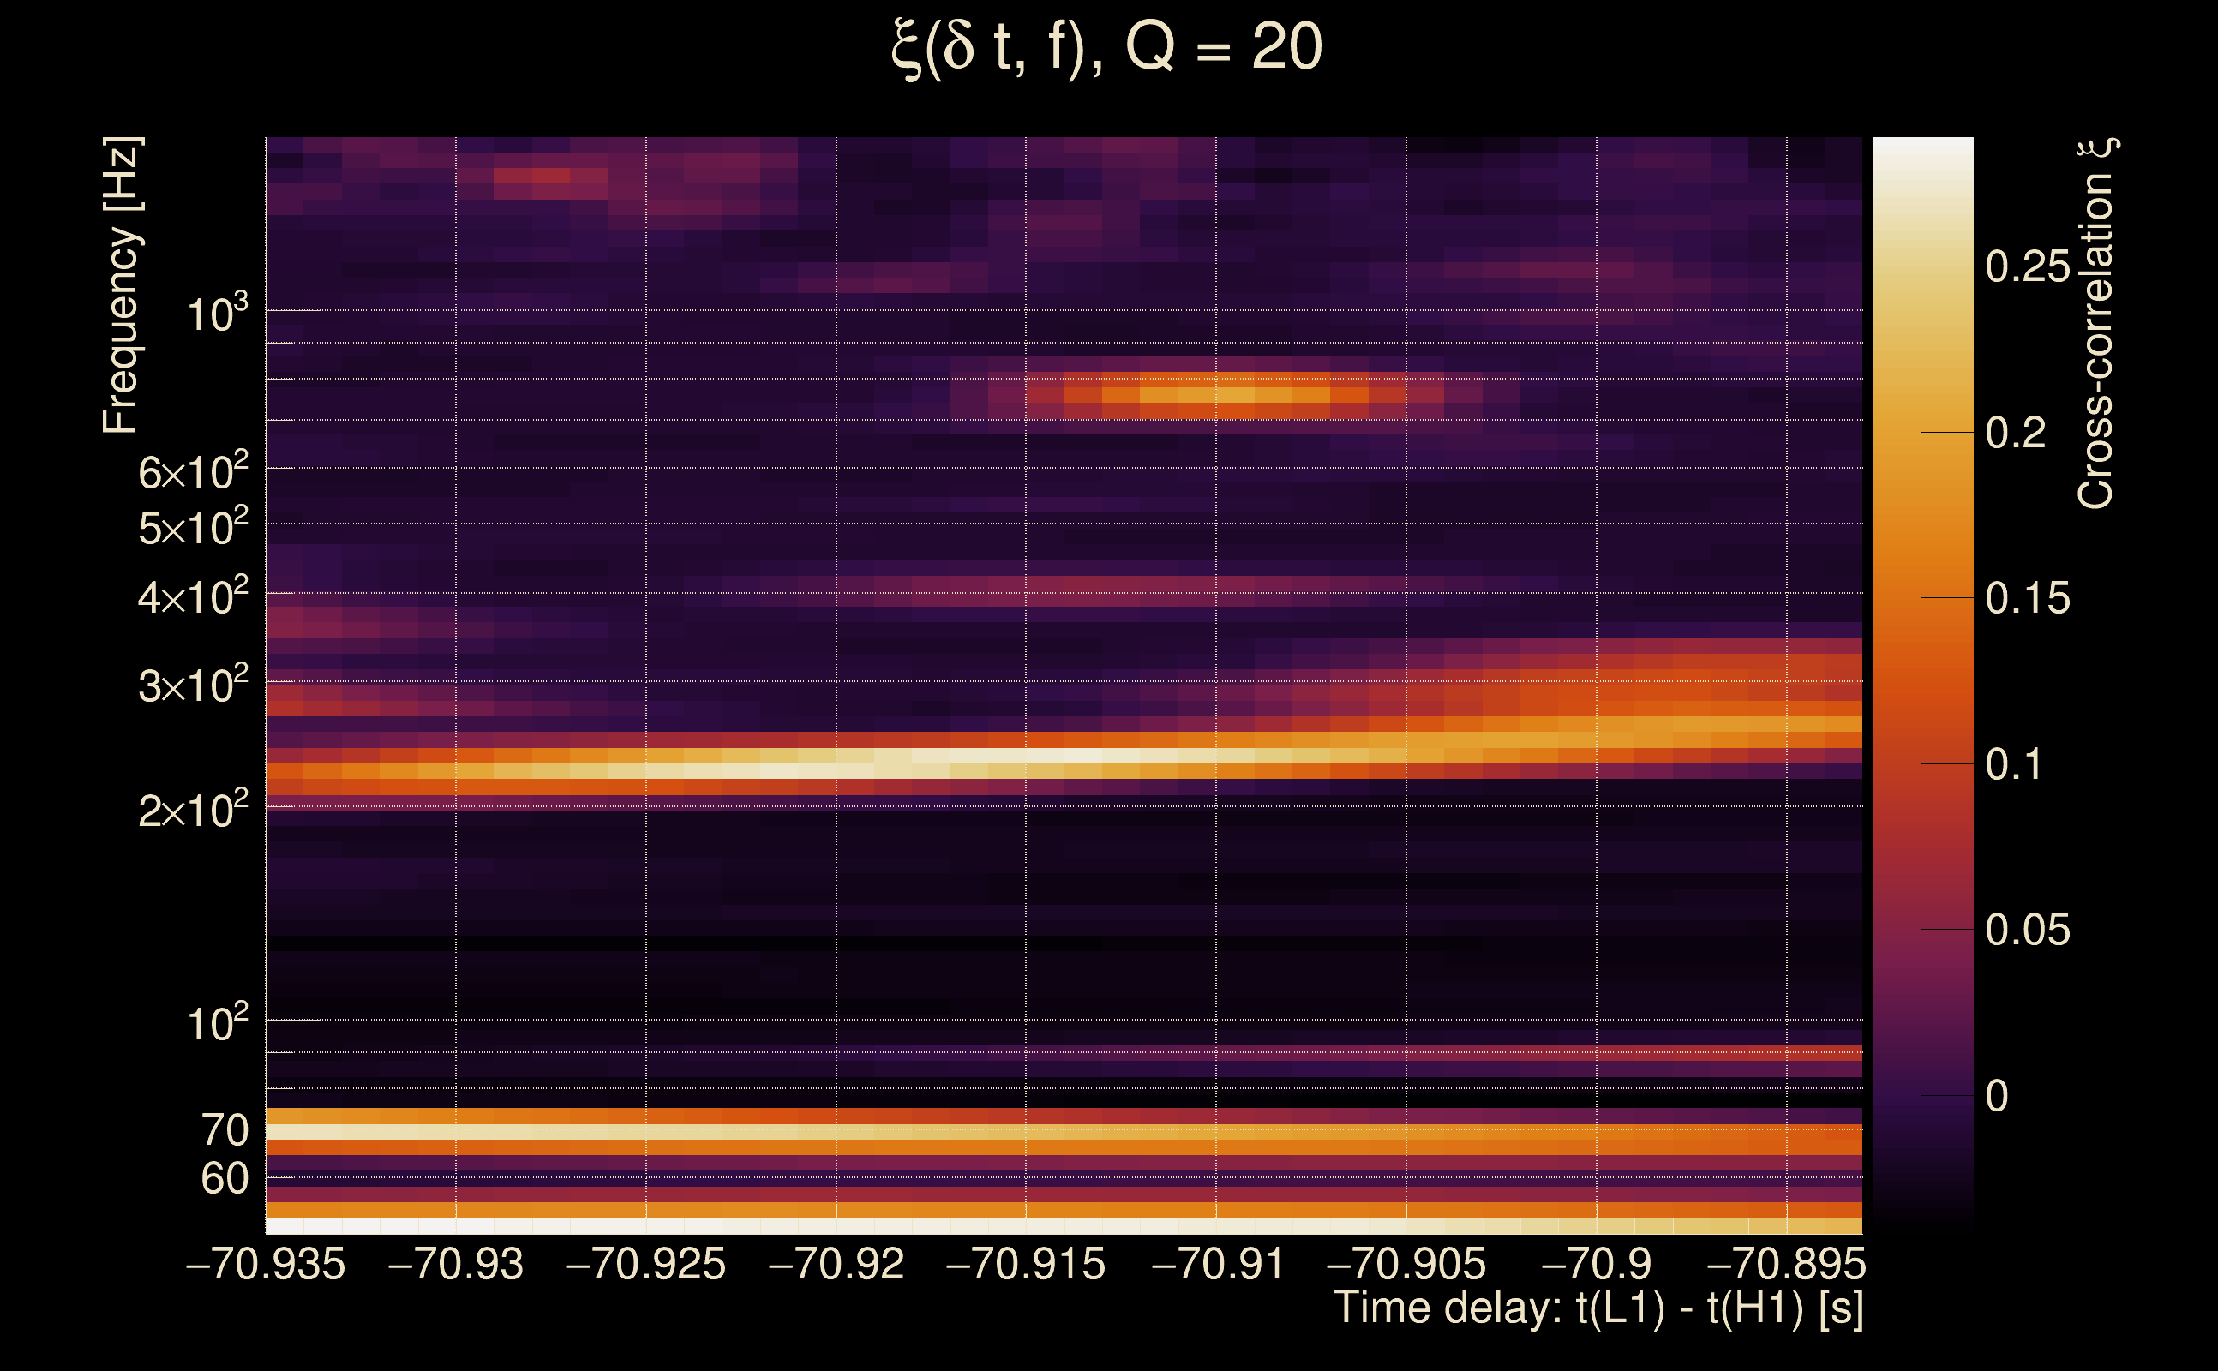Click the Cross-correlation ξ colorbar label
2218x1371 pixels.
2096,324
